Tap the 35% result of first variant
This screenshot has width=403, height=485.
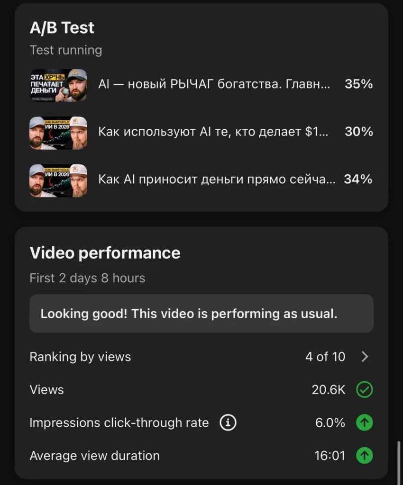pos(358,85)
